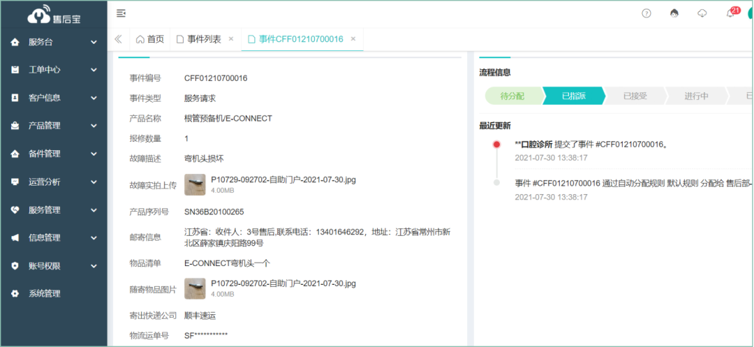The width and height of the screenshot is (754, 347).
Task: Open the notifications bell with 21 badge
Action: [732, 13]
